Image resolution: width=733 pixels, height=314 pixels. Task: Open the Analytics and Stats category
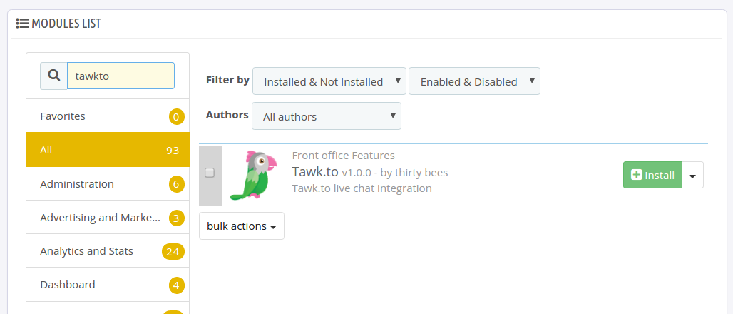tap(108, 251)
